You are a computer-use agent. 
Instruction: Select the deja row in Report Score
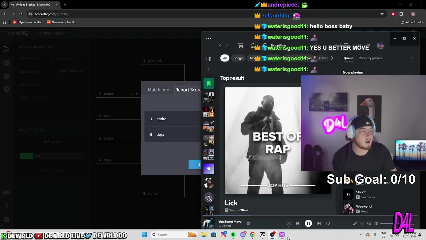pyautogui.click(x=173, y=134)
